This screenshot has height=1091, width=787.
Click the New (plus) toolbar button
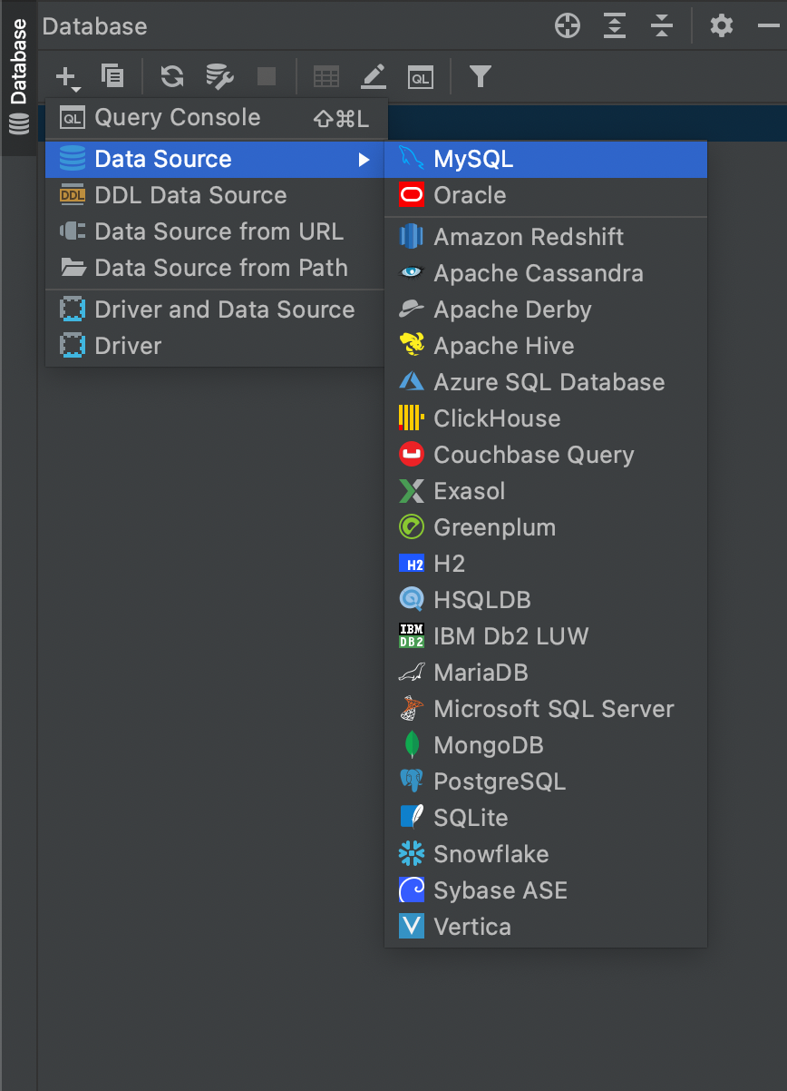tap(68, 77)
